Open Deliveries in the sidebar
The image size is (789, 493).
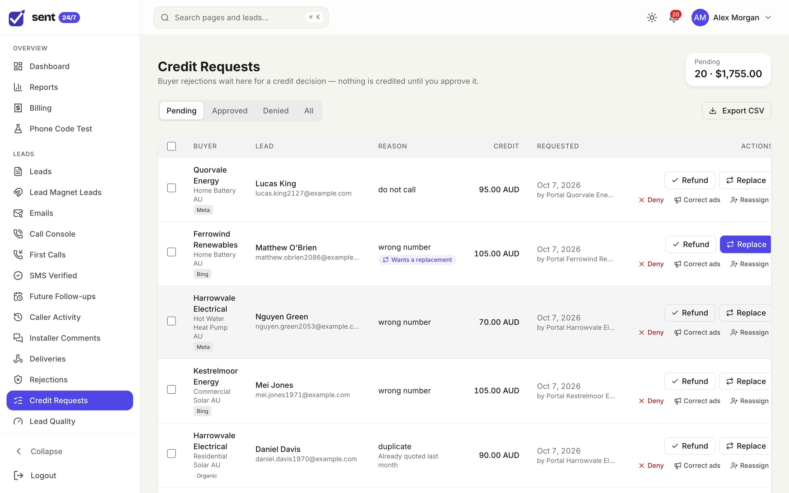pos(70,359)
